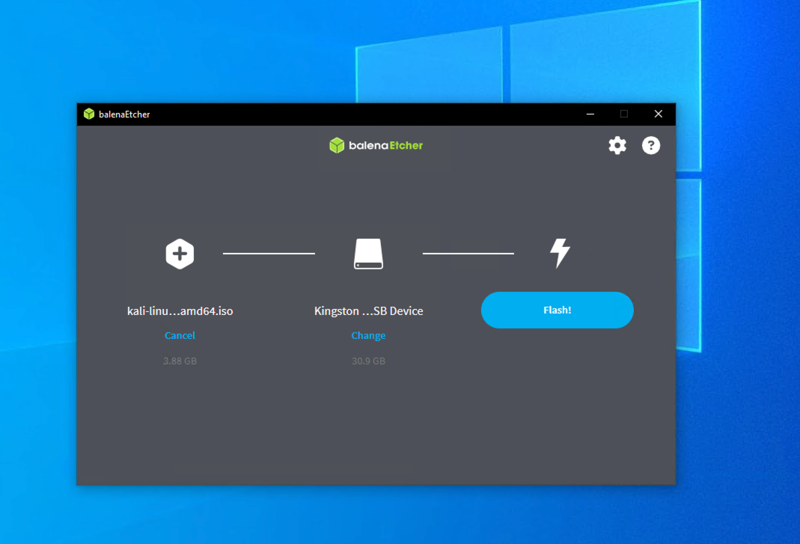Viewport: 800px width, 544px height.
Task: Minimize the balenaEtcher window
Action: pyautogui.click(x=590, y=114)
